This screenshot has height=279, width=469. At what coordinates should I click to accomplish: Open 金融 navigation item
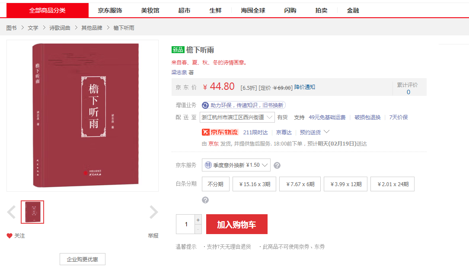tap(353, 10)
